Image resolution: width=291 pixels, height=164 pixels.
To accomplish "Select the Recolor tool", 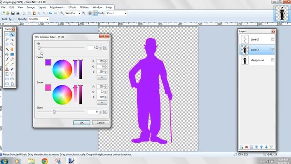I will click(x=12, y=69).
